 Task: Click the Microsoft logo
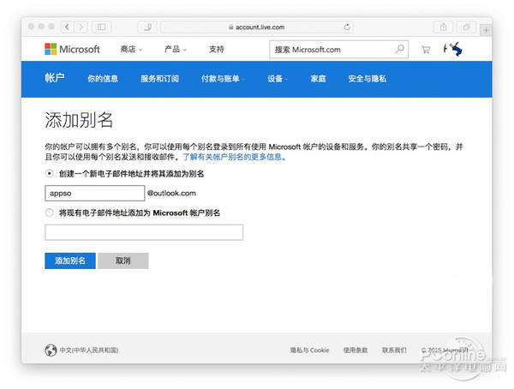[72, 49]
